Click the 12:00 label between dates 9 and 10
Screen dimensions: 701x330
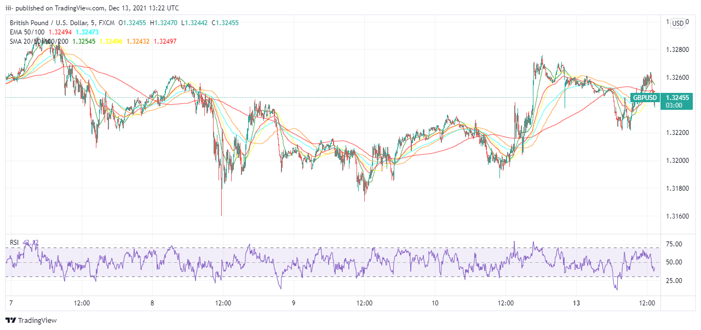pos(364,303)
